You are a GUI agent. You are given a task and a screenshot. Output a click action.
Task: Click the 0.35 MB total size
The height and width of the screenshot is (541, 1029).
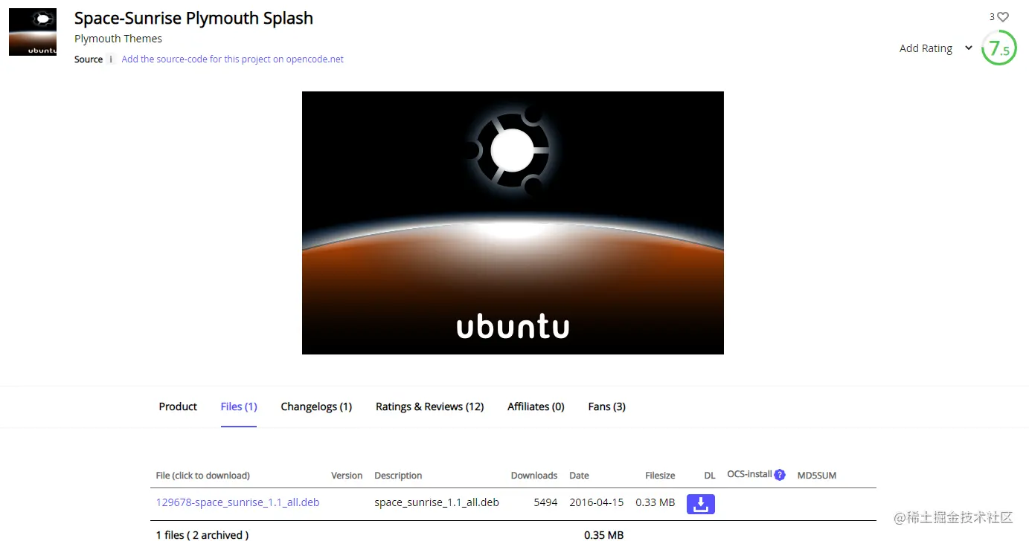(604, 534)
